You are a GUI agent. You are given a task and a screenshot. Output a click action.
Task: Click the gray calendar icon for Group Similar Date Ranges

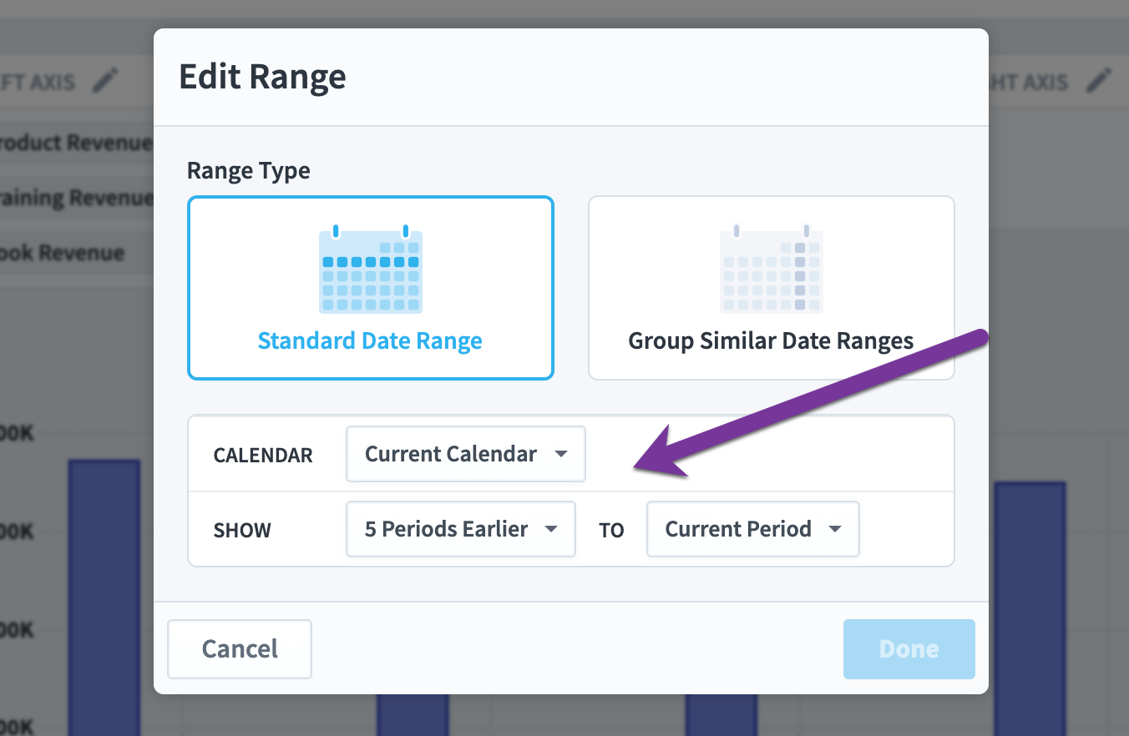pyautogui.click(x=772, y=269)
